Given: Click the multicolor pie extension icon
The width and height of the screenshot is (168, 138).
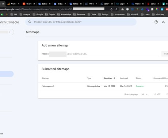Looking at the screenshot, I should (157, 9).
